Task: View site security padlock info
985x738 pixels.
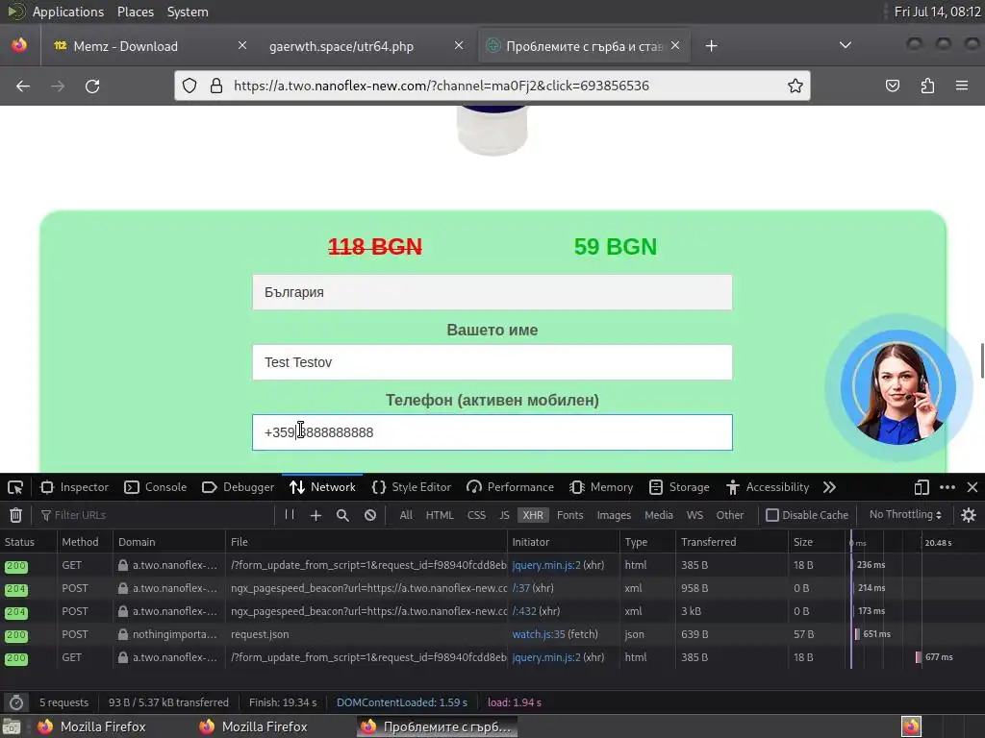Action: point(216,86)
